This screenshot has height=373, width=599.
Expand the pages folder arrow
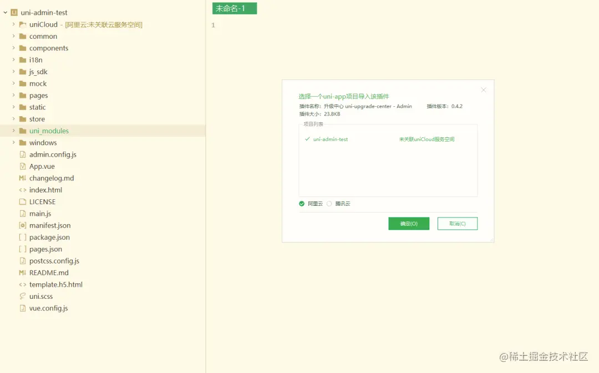coord(13,95)
